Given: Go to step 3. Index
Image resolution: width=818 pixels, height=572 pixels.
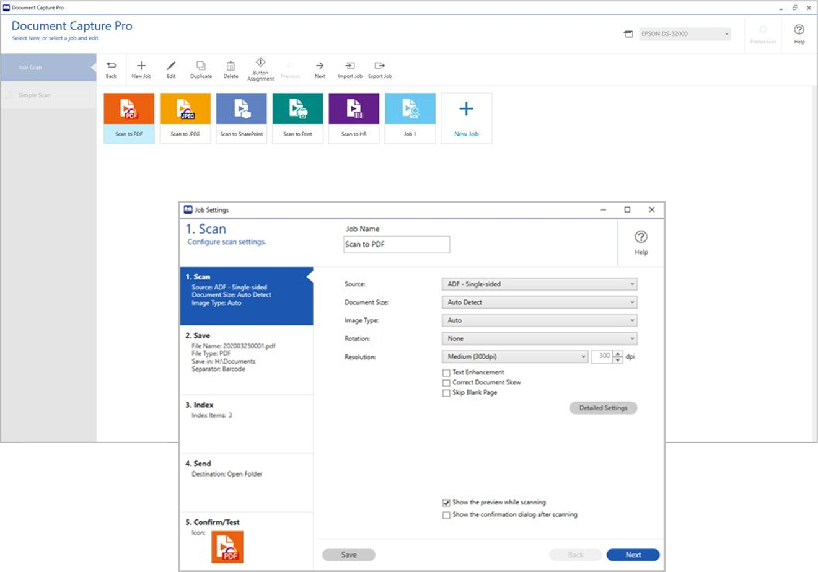Looking at the screenshot, I should point(246,425).
